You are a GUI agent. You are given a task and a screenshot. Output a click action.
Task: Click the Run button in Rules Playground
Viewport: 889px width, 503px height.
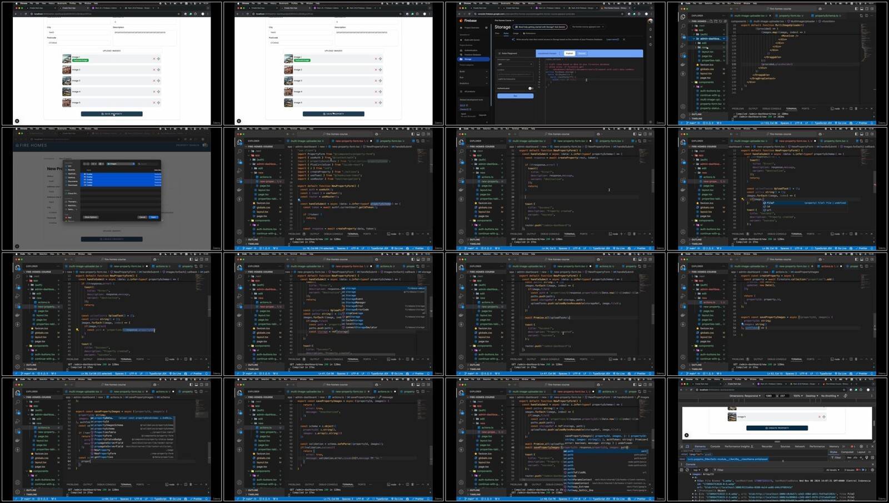[x=515, y=96]
